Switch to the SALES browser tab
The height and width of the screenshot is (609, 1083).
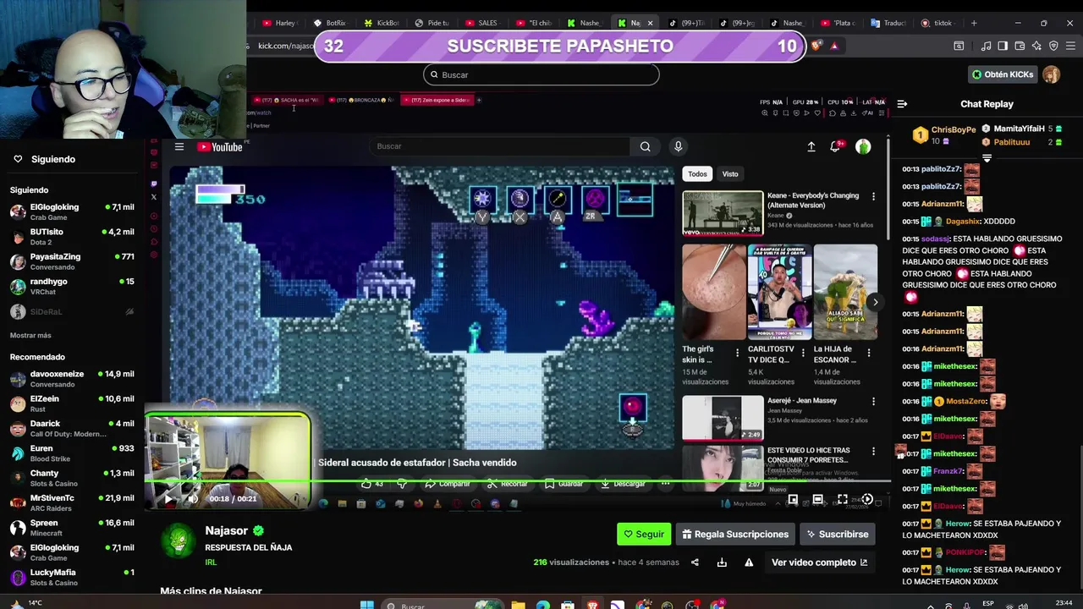[x=482, y=23]
